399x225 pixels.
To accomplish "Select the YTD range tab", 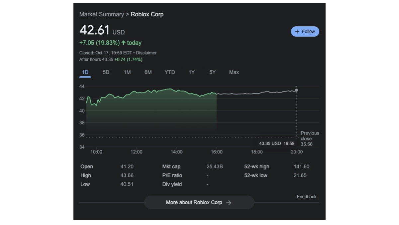I will coord(170,72).
